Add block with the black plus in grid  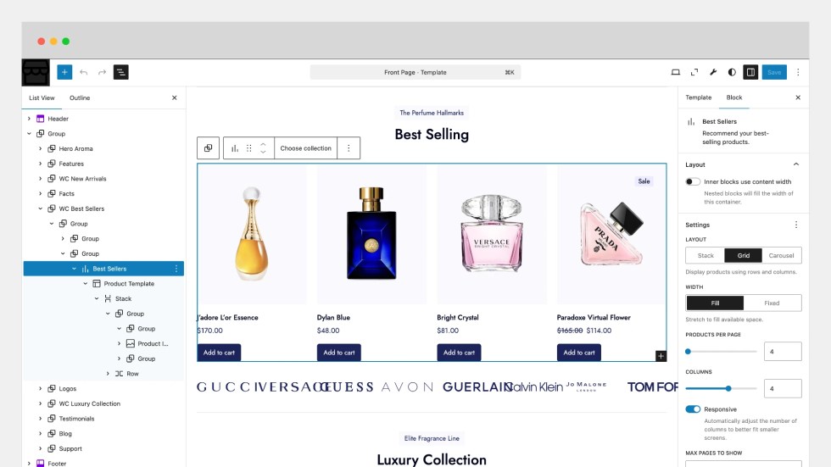point(661,356)
